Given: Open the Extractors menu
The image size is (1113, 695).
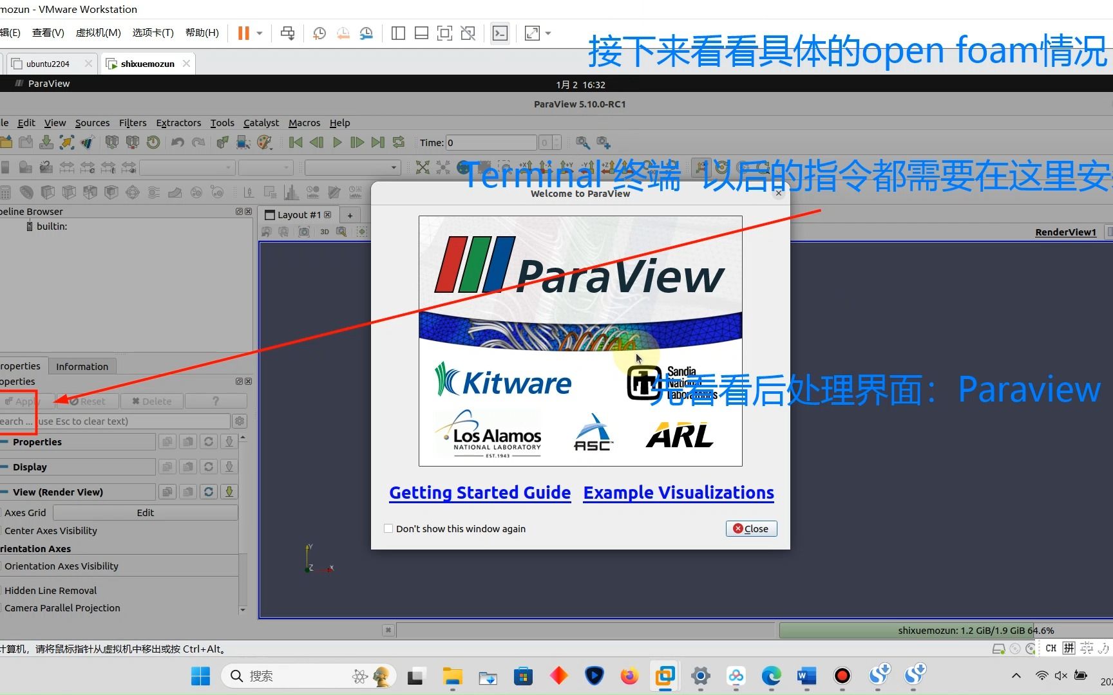Looking at the screenshot, I should click(x=178, y=122).
